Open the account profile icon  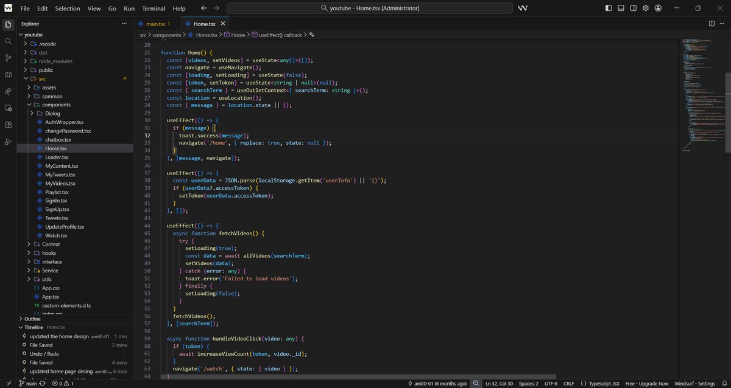[x=659, y=9]
